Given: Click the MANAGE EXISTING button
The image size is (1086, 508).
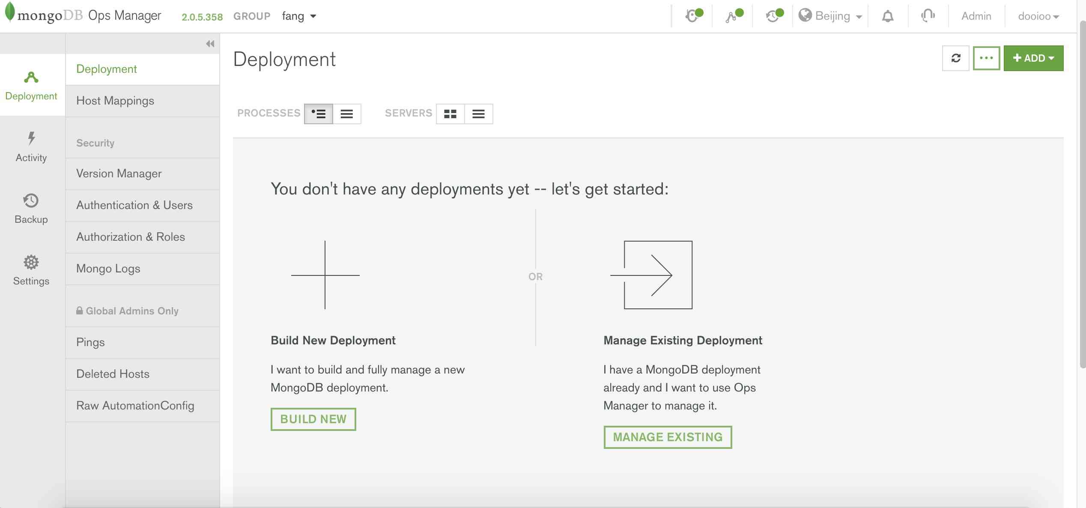Looking at the screenshot, I should (x=668, y=437).
